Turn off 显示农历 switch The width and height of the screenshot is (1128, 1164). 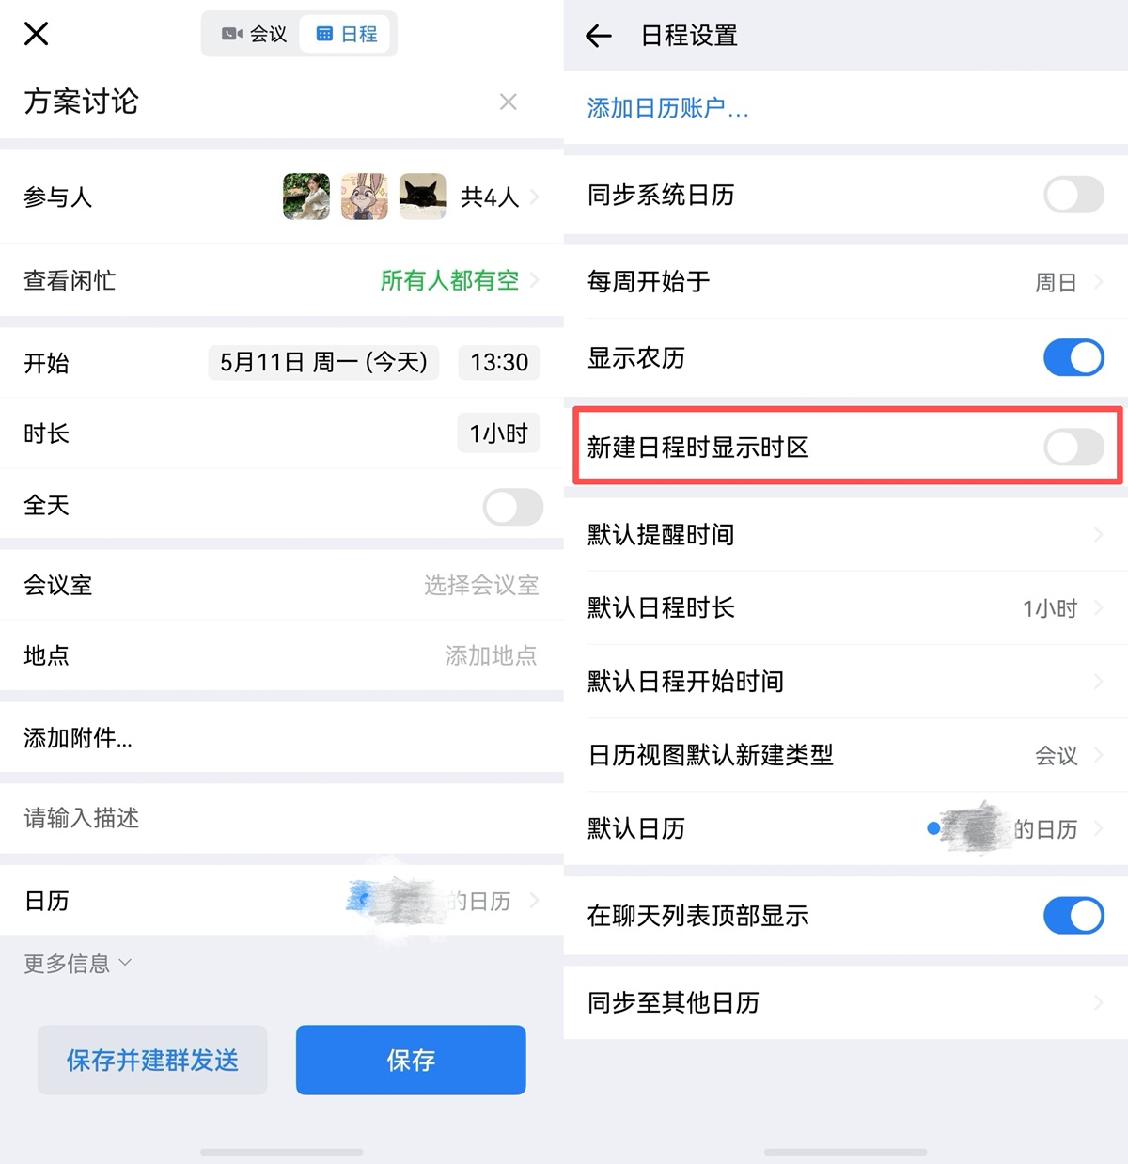(x=1073, y=357)
